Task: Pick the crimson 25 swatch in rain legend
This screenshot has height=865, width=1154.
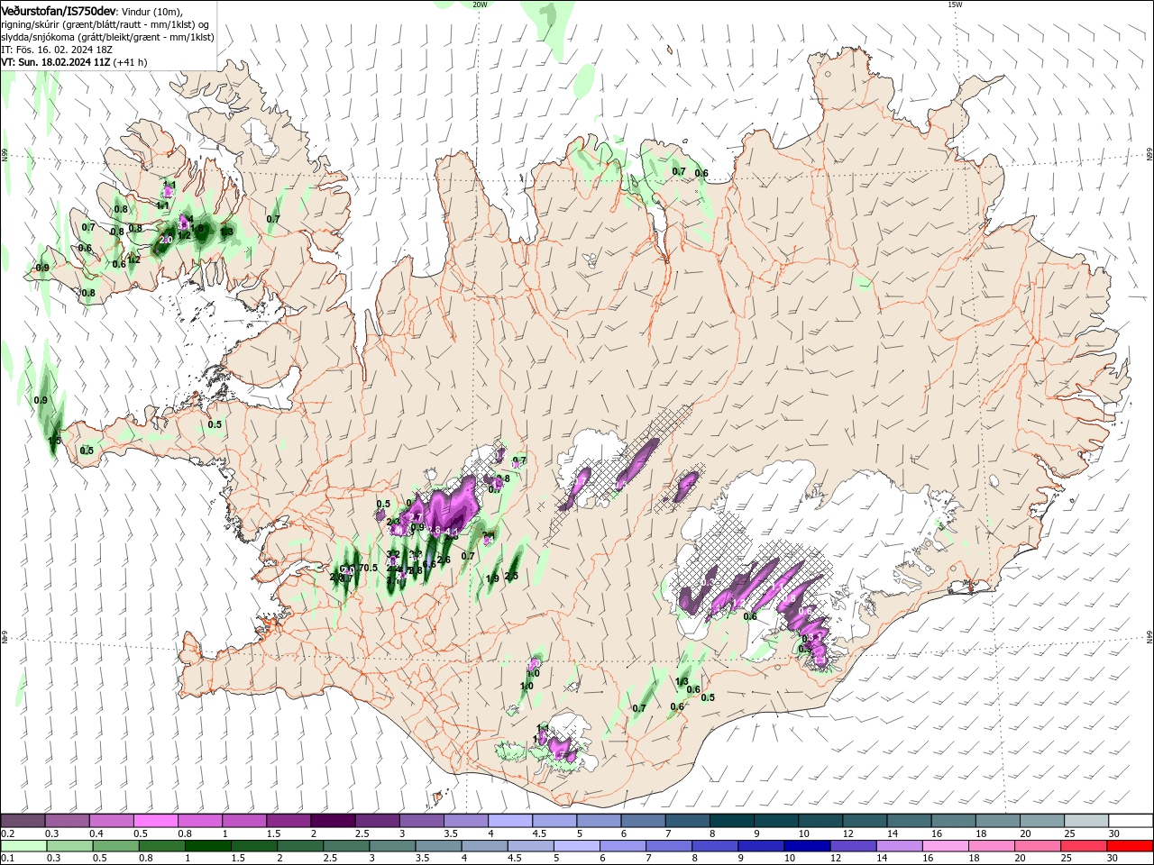Action: 1084,846
